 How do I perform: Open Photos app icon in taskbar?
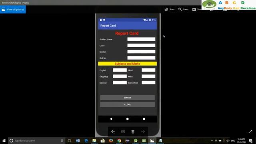pyautogui.click(x=152, y=140)
